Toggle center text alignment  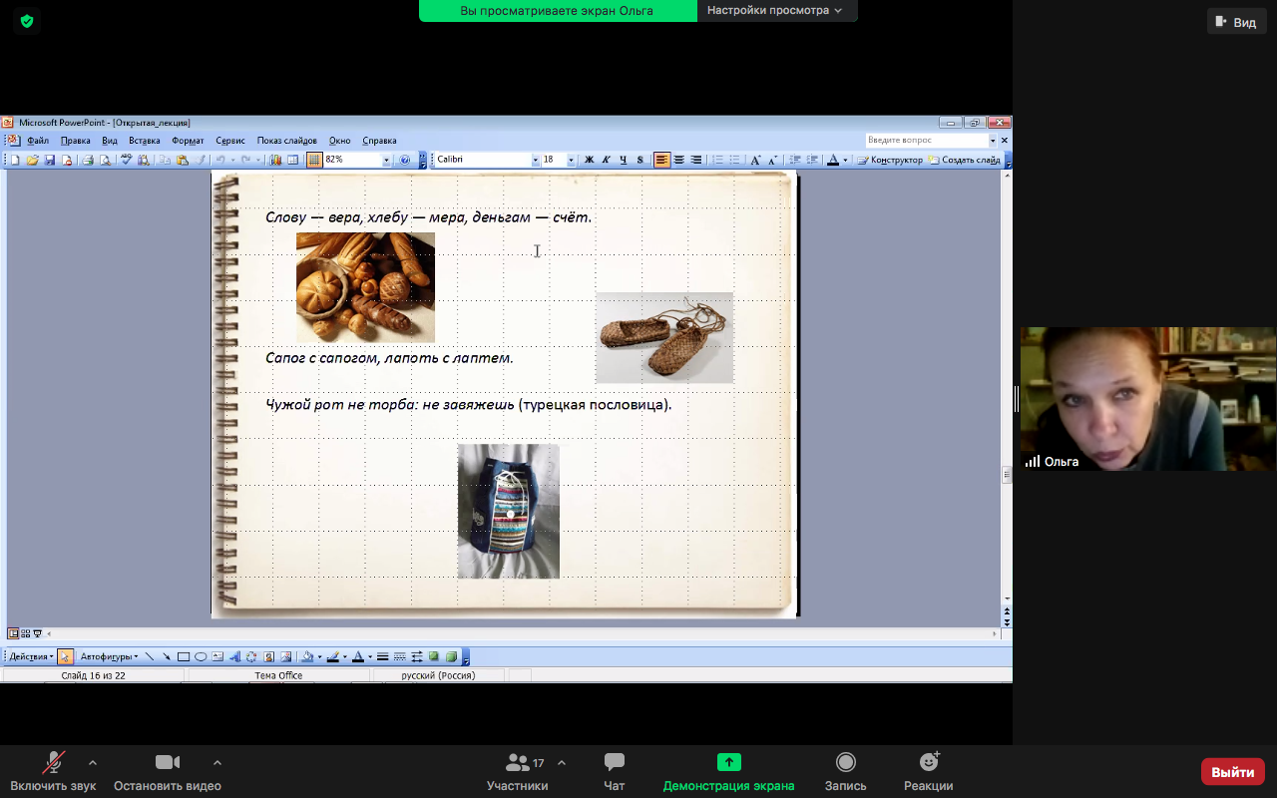(679, 160)
